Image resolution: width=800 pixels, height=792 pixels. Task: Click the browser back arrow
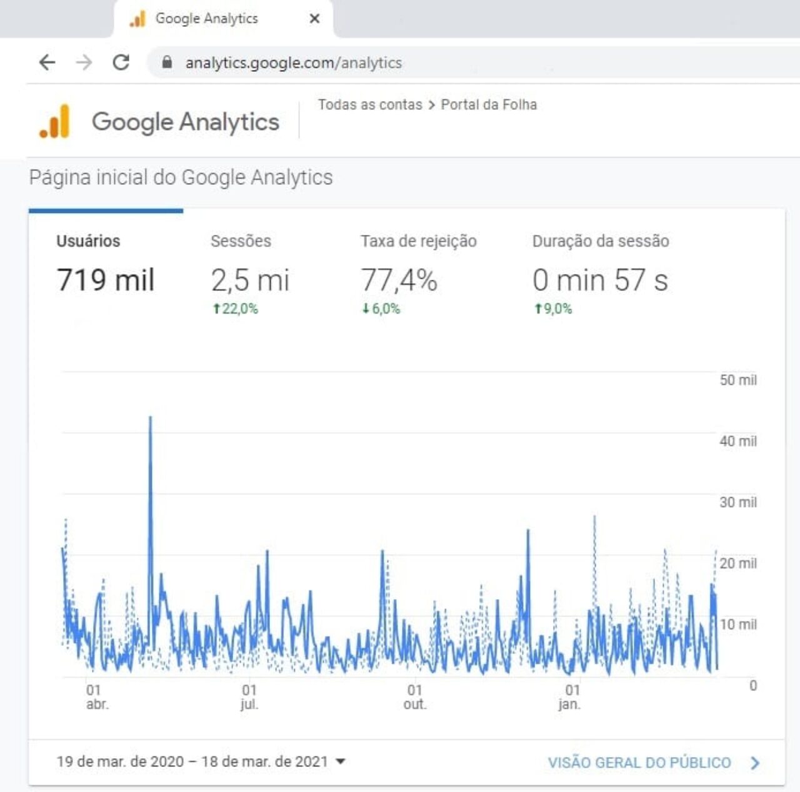pos(47,62)
